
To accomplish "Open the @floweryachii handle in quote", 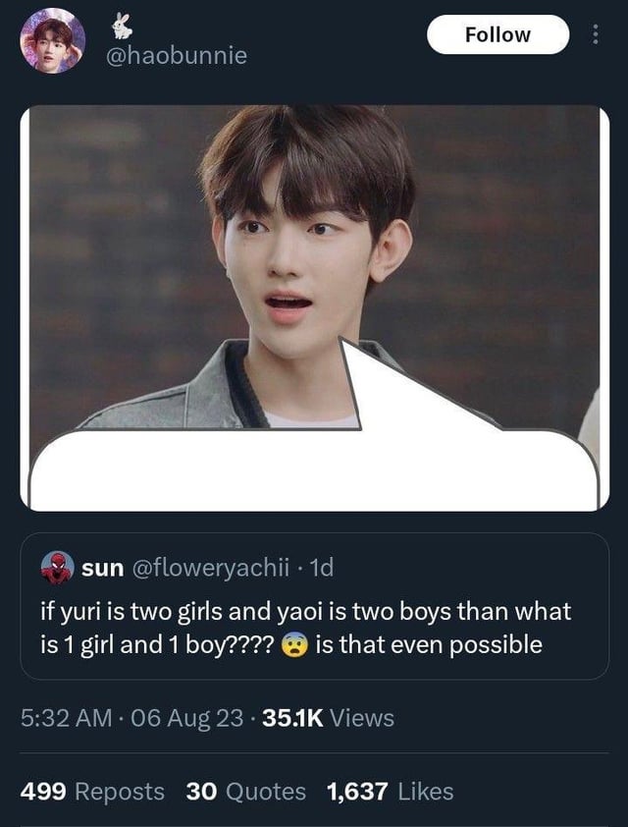I will click(210, 568).
